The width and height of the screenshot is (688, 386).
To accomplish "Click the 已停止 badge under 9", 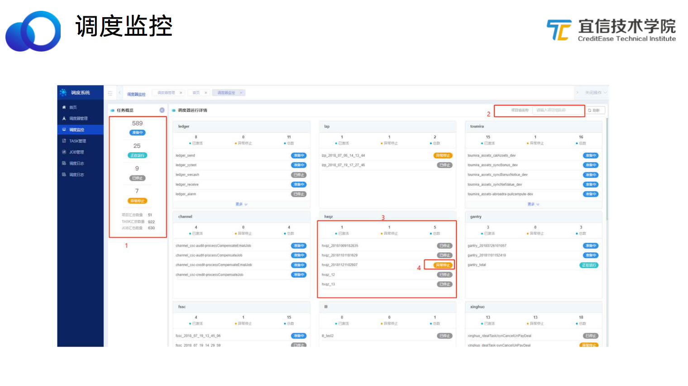I will [x=138, y=178].
